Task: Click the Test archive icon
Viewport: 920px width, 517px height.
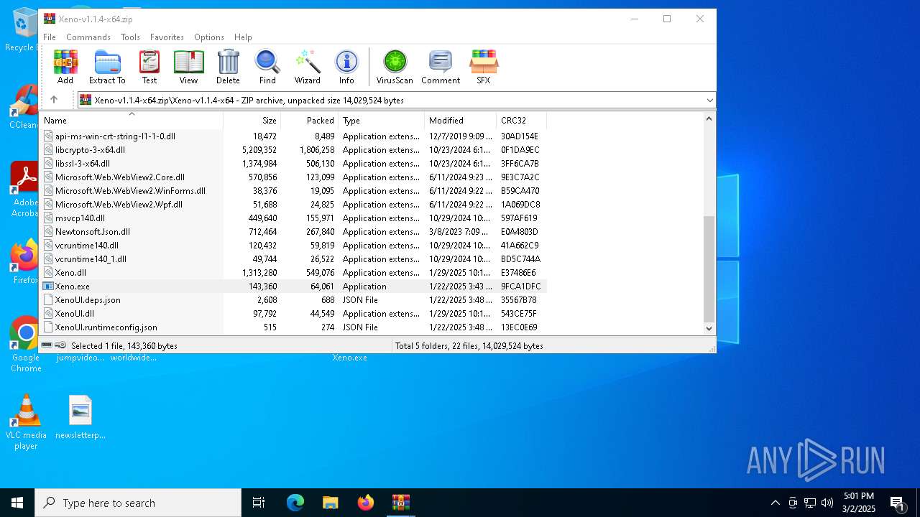Action: [x=149, y=67]
